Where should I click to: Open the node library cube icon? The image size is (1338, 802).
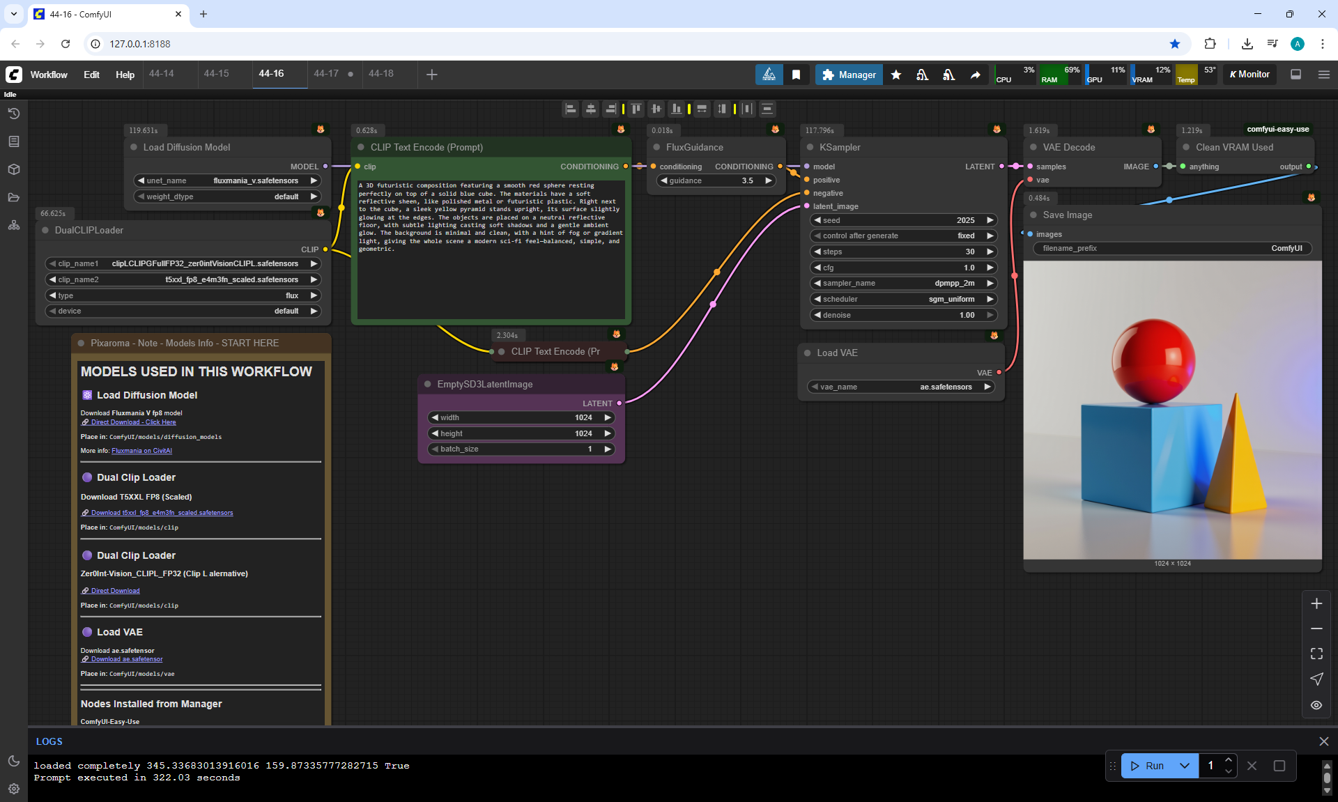[14, 169]
